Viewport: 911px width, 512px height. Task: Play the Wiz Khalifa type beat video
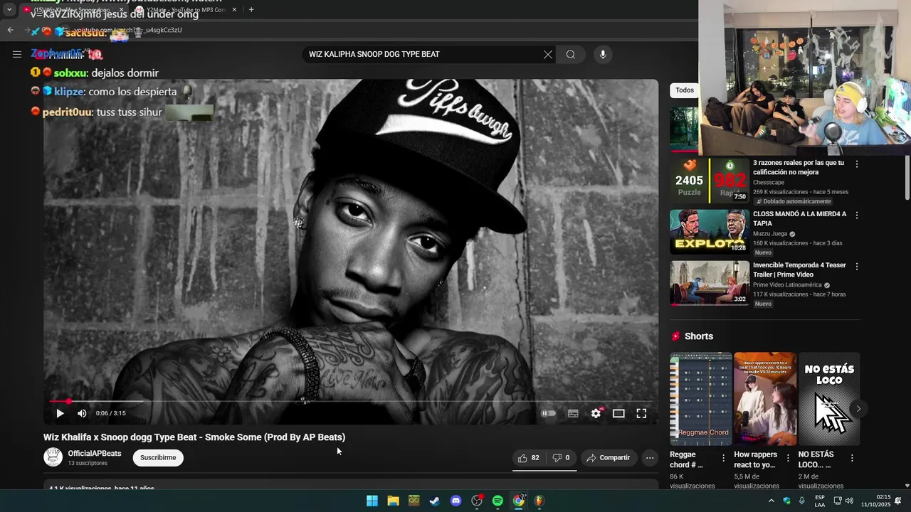pos(60,413)
